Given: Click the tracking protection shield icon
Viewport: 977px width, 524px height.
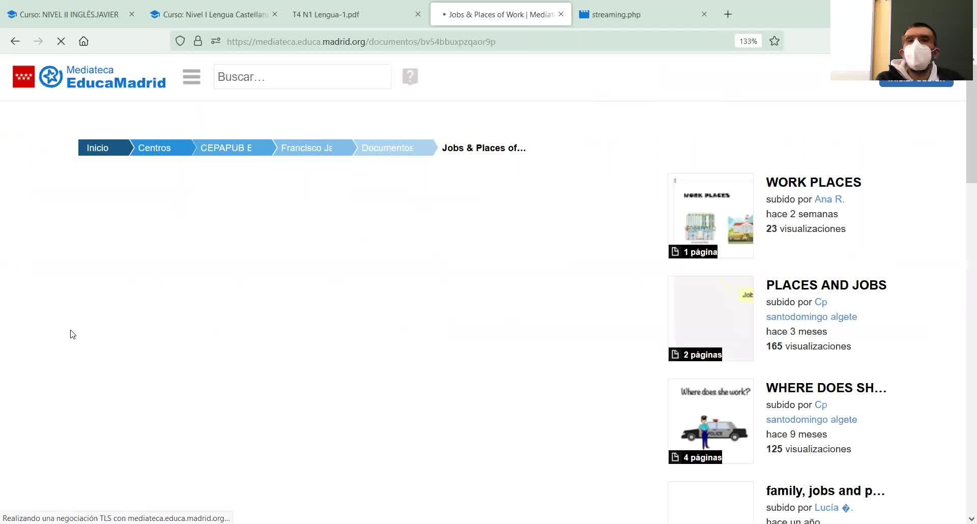Looking at the screenshot, I should (x=180, y=41).
